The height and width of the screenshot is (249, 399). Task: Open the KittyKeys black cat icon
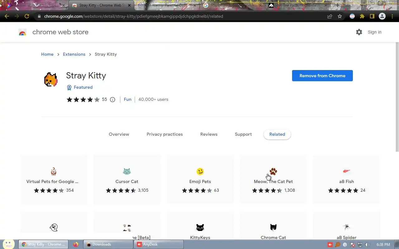coord(200,227)
